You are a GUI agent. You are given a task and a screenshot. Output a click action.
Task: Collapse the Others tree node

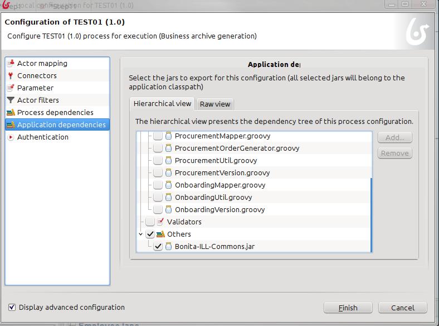(140, 234)
